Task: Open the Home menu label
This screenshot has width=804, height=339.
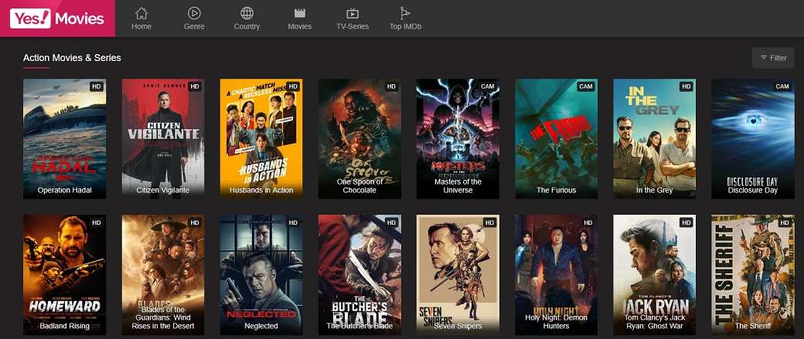Action: click(141, 26)
